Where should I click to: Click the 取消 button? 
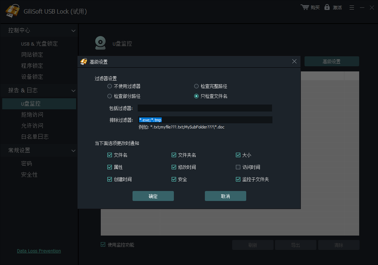226,196
